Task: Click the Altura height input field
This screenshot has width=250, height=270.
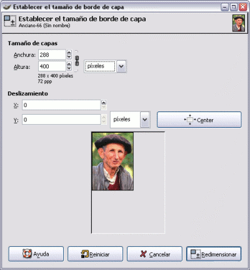Action: (52, 66)
